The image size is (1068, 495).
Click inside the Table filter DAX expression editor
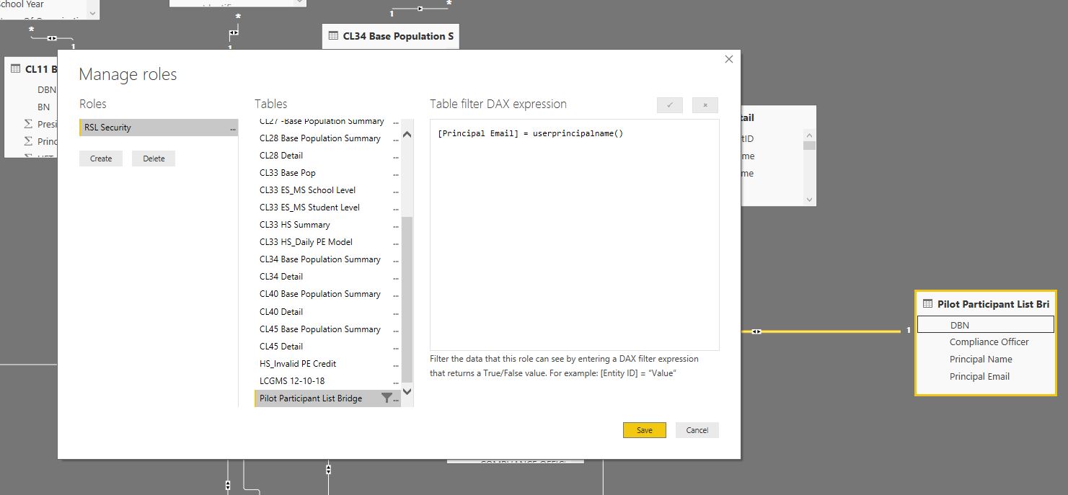coord(575,235)
